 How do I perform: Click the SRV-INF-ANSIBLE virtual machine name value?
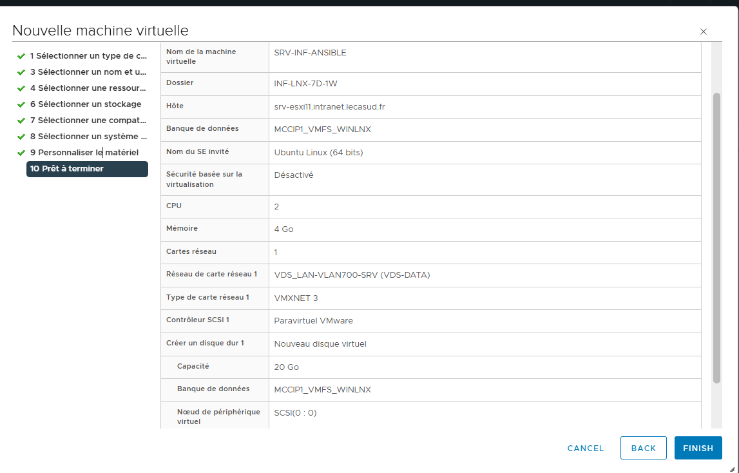click(310, 53)
